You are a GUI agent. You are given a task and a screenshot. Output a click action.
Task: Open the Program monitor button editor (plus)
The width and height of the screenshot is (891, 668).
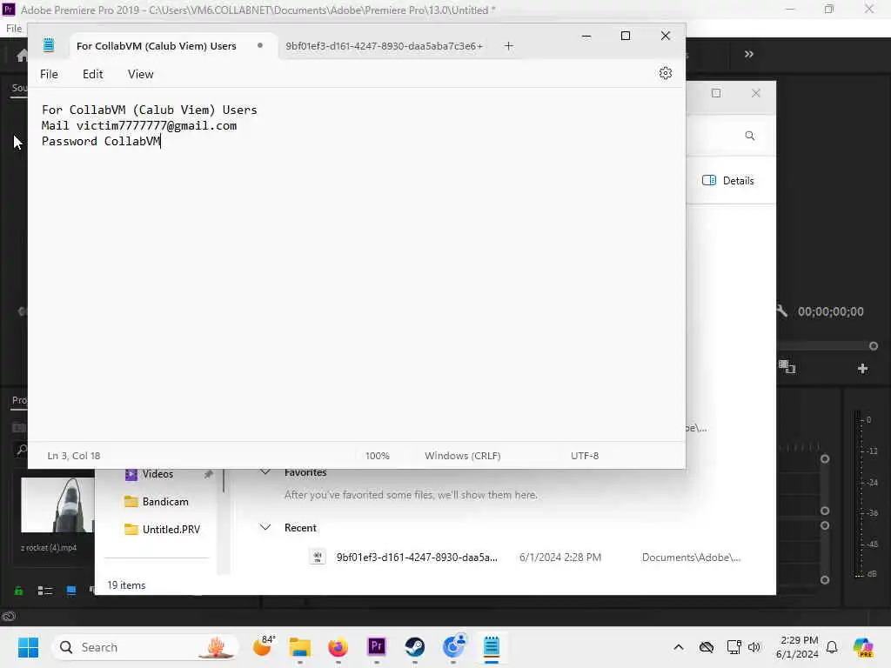(x=862, y=369)
